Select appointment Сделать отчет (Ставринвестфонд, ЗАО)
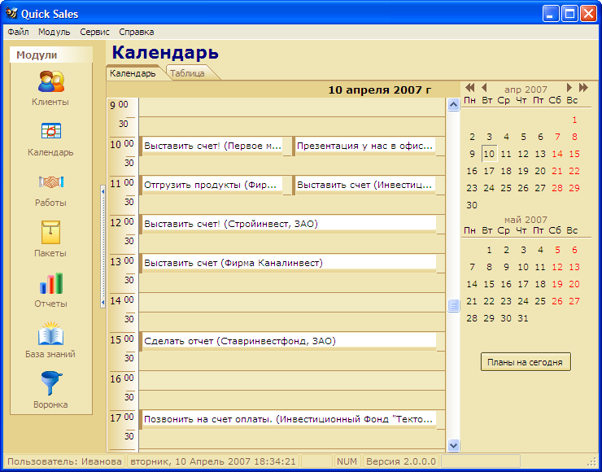 pos(287,342)
